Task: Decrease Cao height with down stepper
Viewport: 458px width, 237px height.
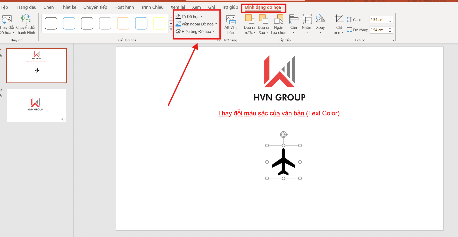Action: pos(390,21)
